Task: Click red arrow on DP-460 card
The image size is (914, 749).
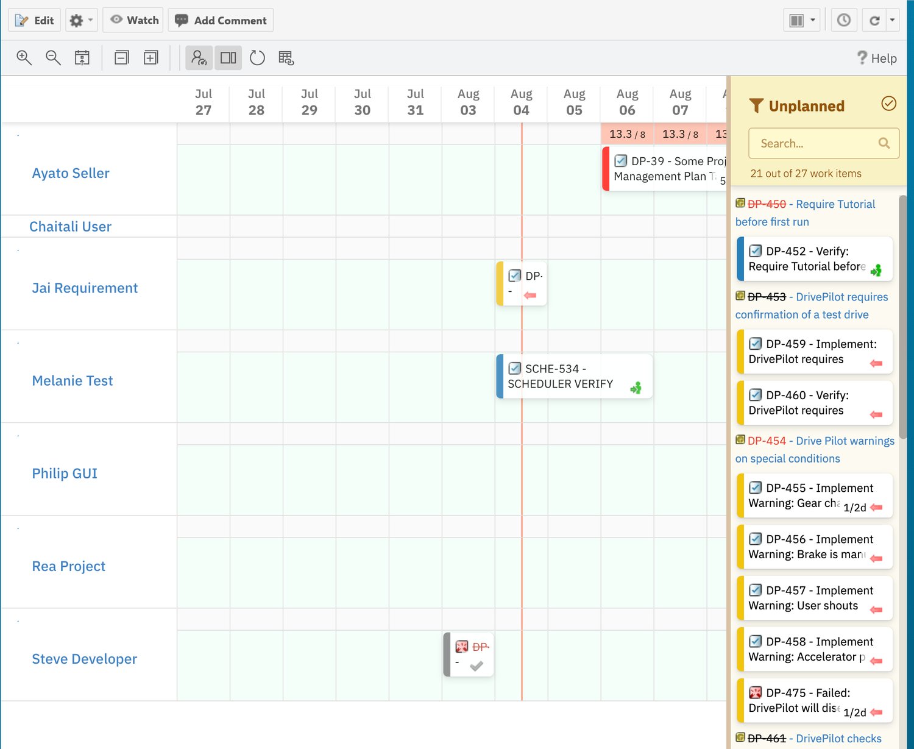Action: [876, 414]
